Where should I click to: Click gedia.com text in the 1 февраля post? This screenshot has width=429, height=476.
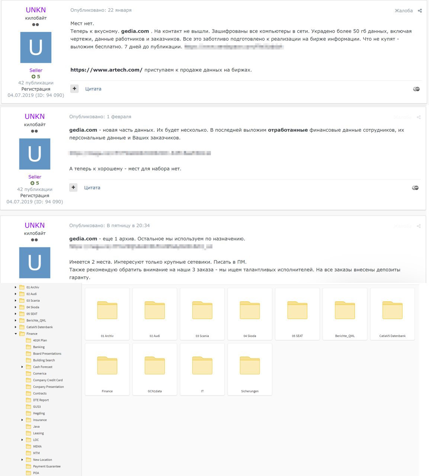[x=83, y=130]
